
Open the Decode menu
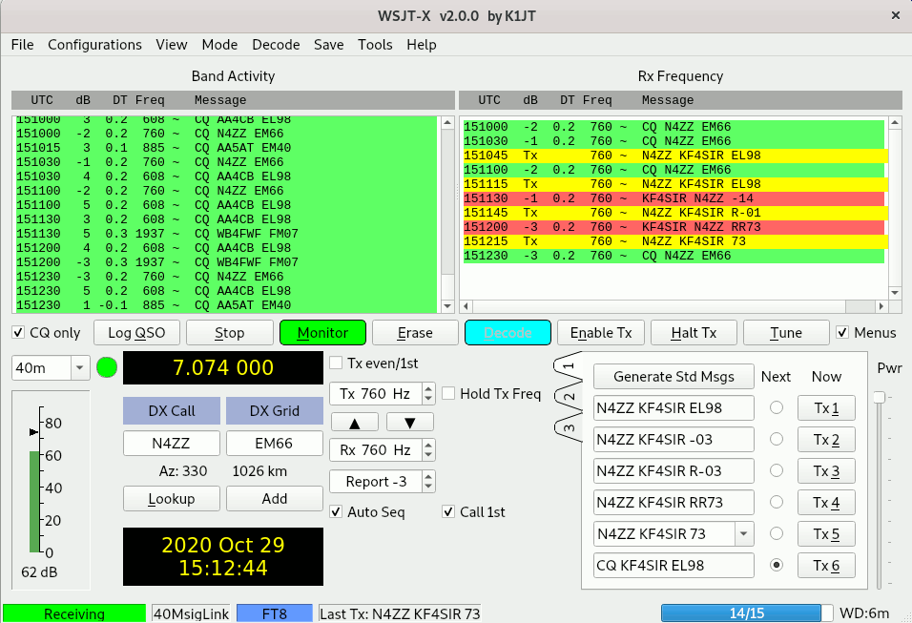(x=277, y=45)
